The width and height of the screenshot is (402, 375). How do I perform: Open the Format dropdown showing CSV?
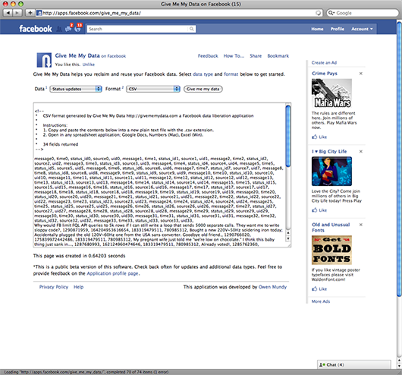coord(153,89)
